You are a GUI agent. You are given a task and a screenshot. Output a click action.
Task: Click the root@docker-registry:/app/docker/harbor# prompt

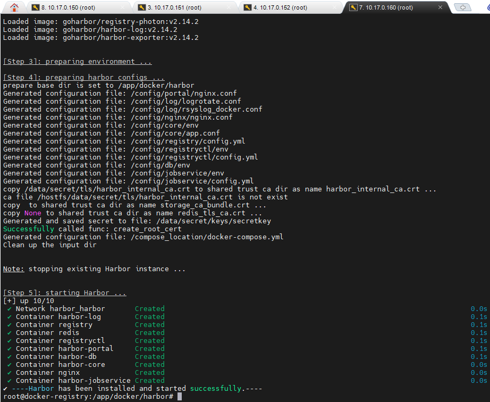click(88, 396)
